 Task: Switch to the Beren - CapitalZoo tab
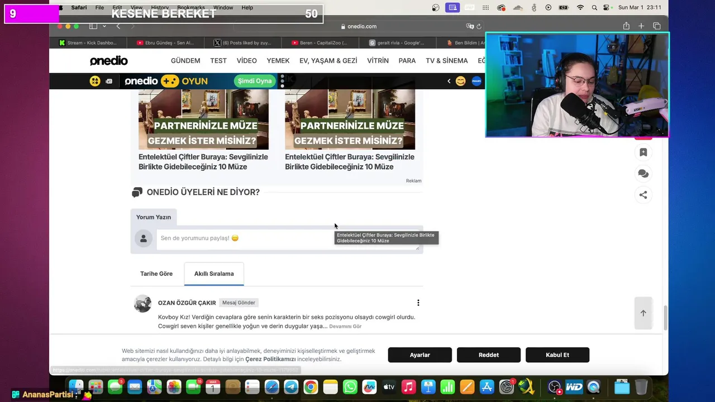pos(320,42)
